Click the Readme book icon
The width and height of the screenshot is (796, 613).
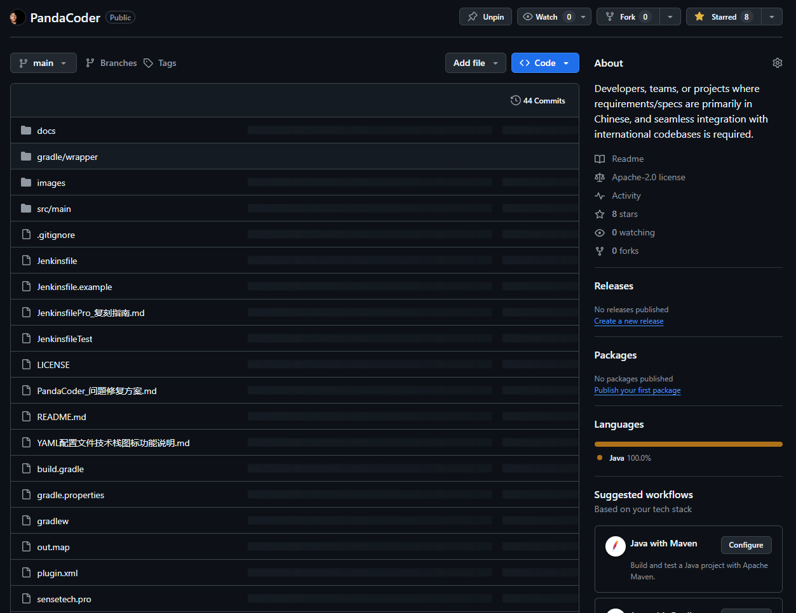click(x=600, y=159)
